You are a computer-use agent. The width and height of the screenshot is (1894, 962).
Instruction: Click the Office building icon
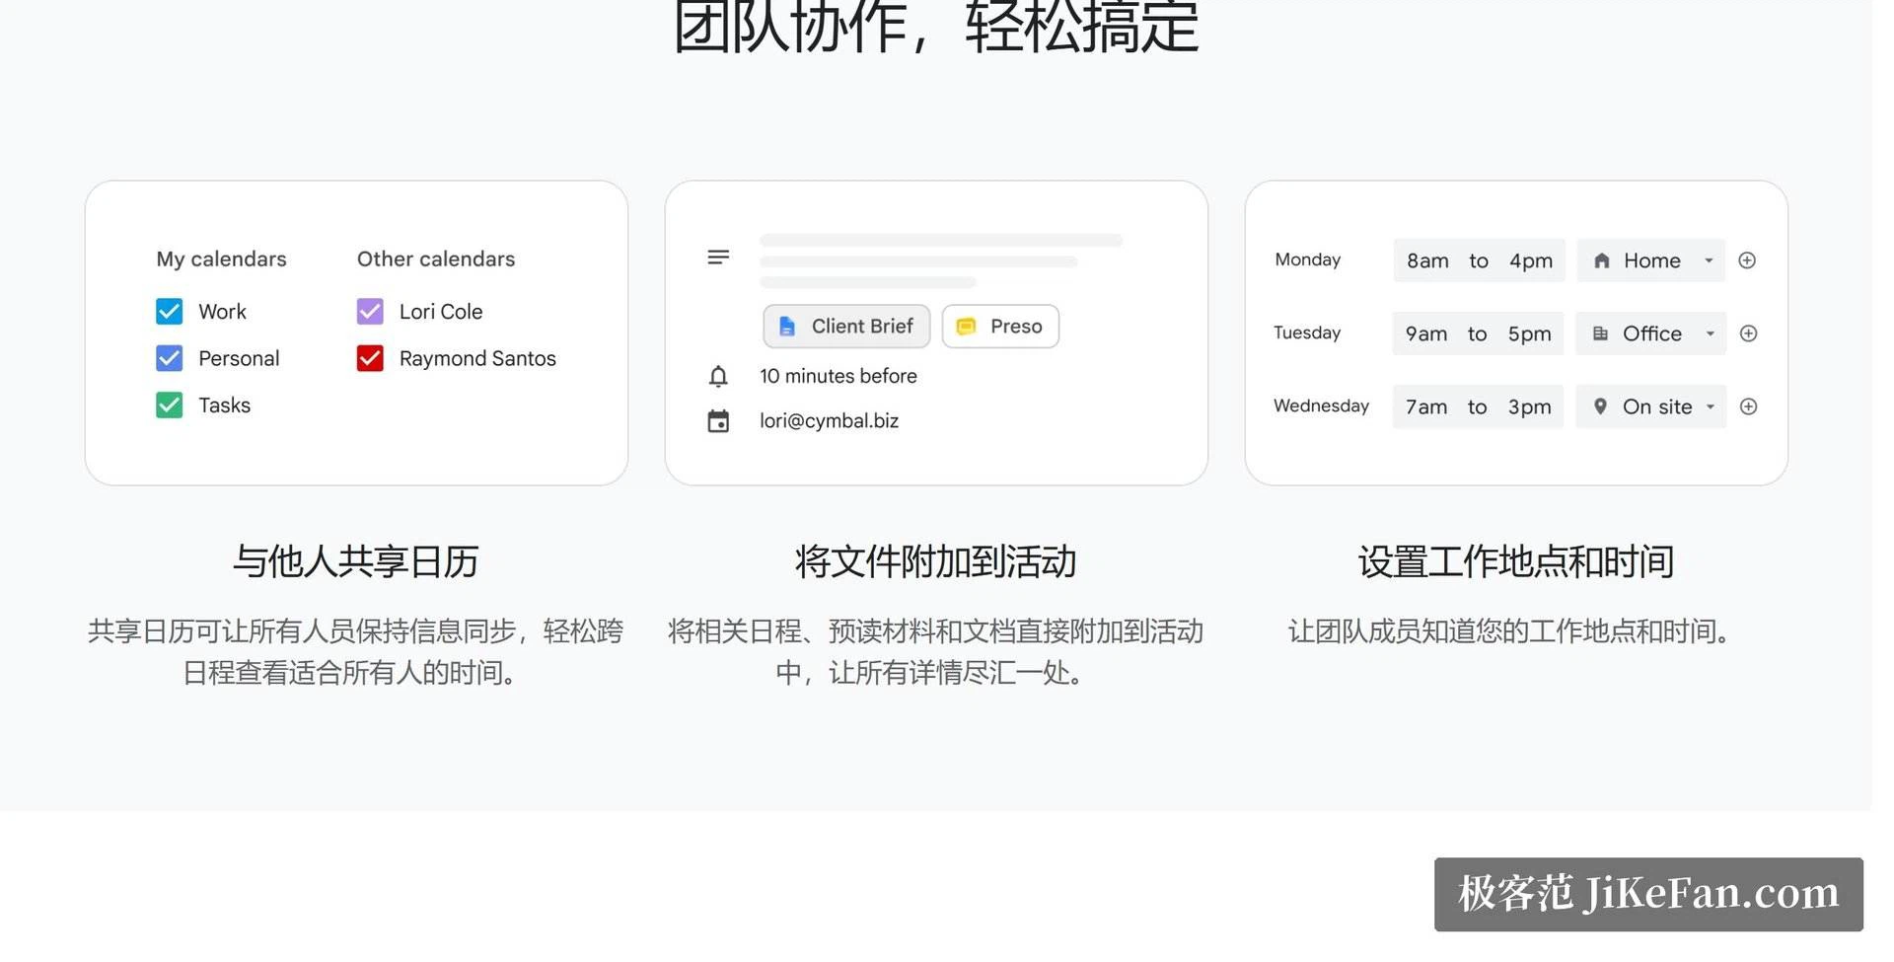(x=1600, y=333)
